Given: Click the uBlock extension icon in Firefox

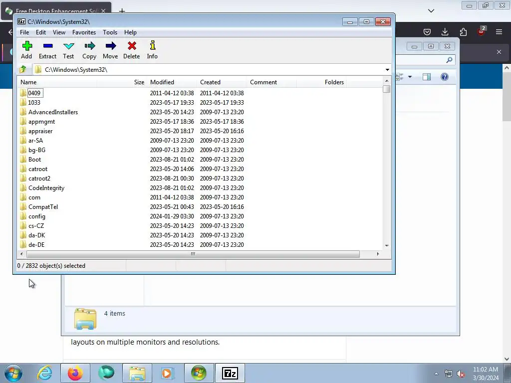Looking at the screenshot, I should [481, 31].
